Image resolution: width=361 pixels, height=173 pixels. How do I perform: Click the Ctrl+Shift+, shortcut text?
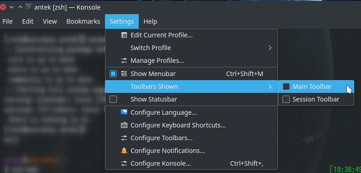(246, 163)
